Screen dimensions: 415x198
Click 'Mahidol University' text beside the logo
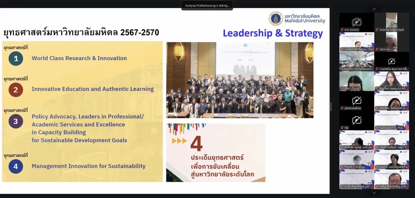click(x=305, y=21)
